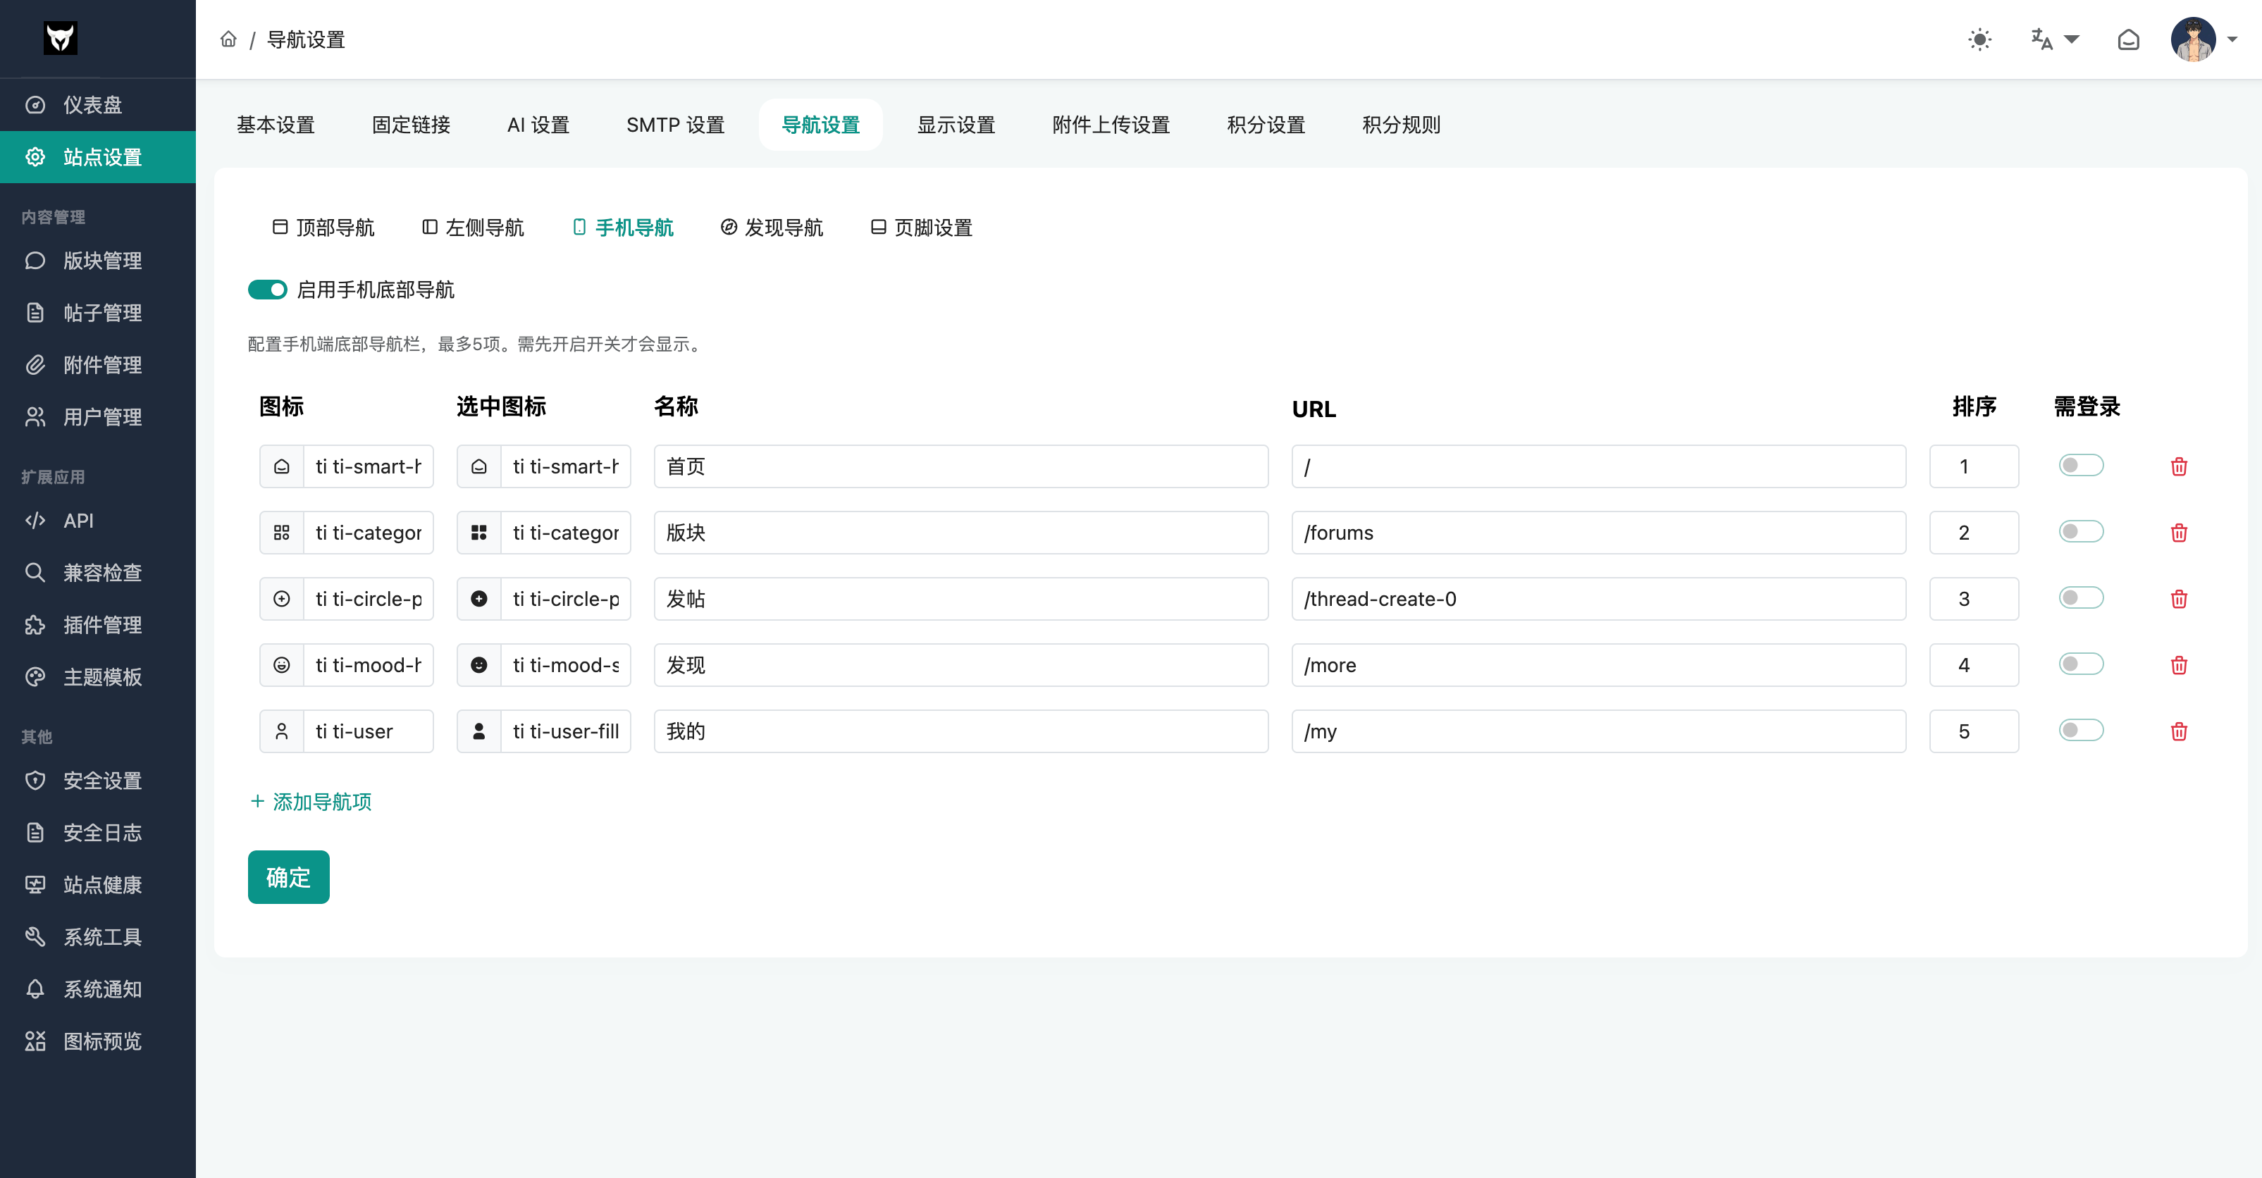Delete the 我的 navigation row

[x=2179, y=731]
